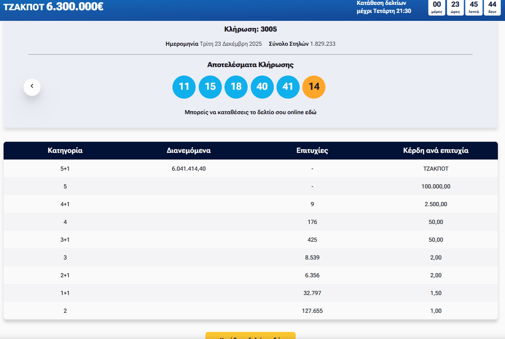Image resolution: width=505 pixels, height=339 pixels.
Task: Click the countdown days box (μέρες)
Action: pyautogui.click(x=437, y=7)
